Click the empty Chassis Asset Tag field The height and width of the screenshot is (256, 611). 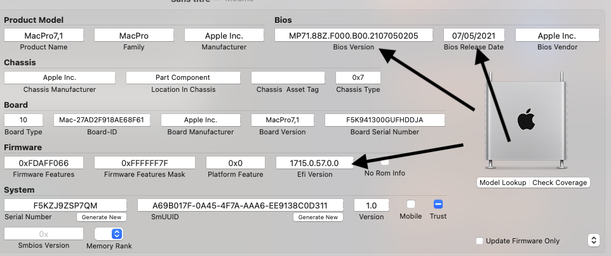click(288, 77)
